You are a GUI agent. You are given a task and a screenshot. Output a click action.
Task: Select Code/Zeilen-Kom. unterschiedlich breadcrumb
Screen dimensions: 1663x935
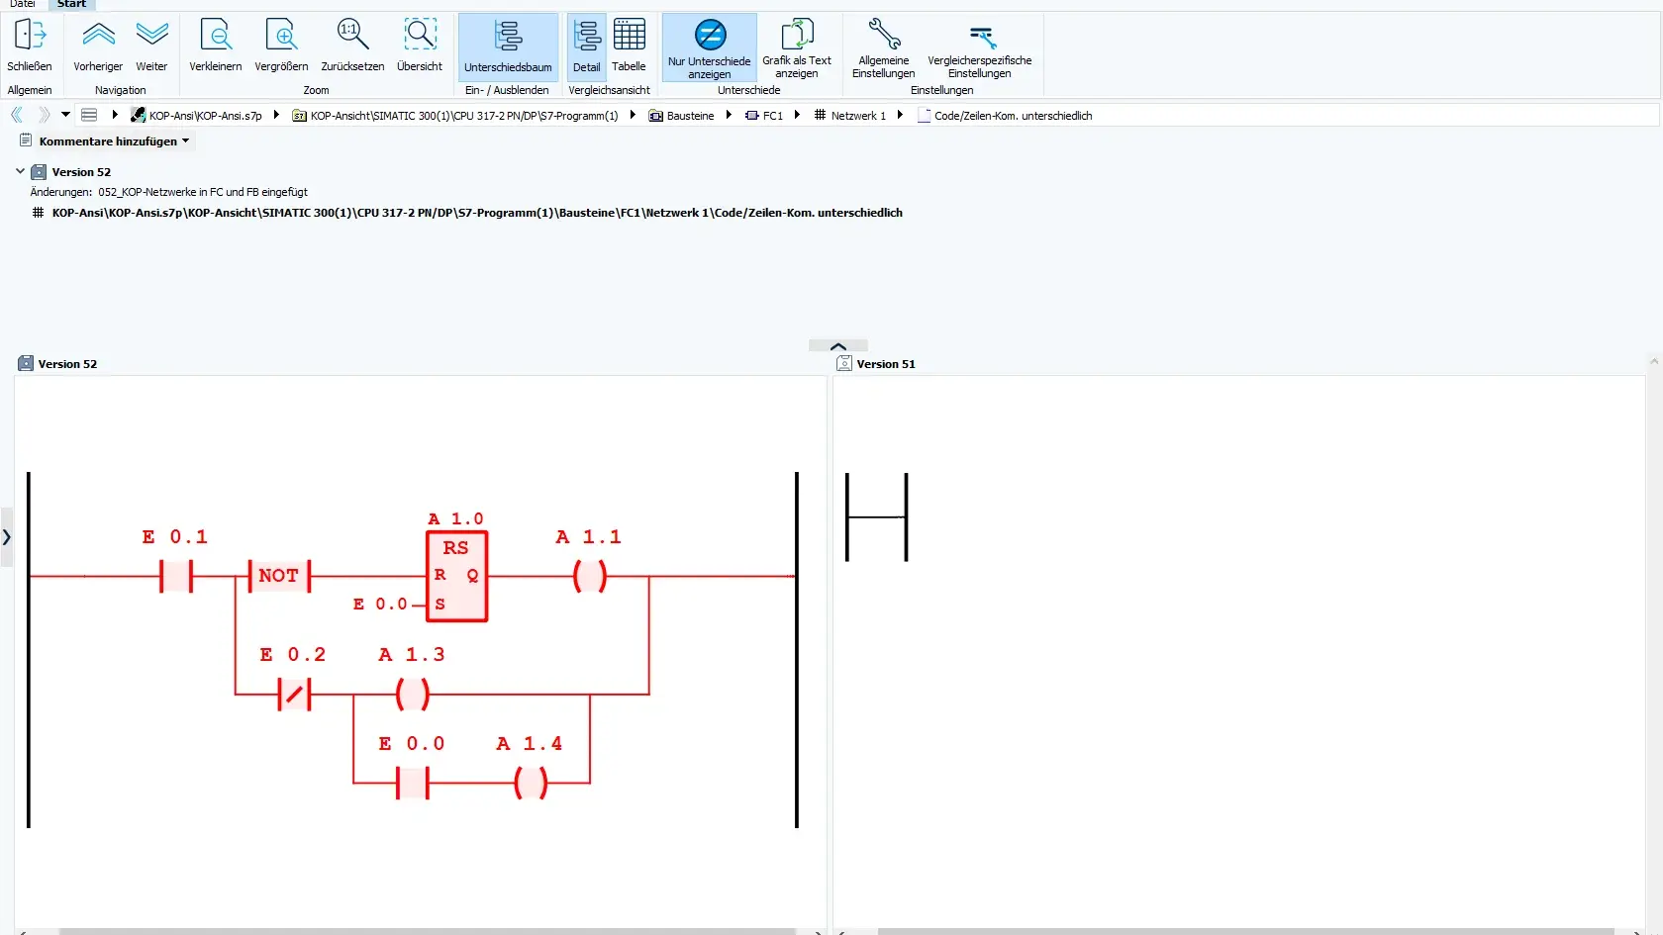click(x=1005, y=116)
